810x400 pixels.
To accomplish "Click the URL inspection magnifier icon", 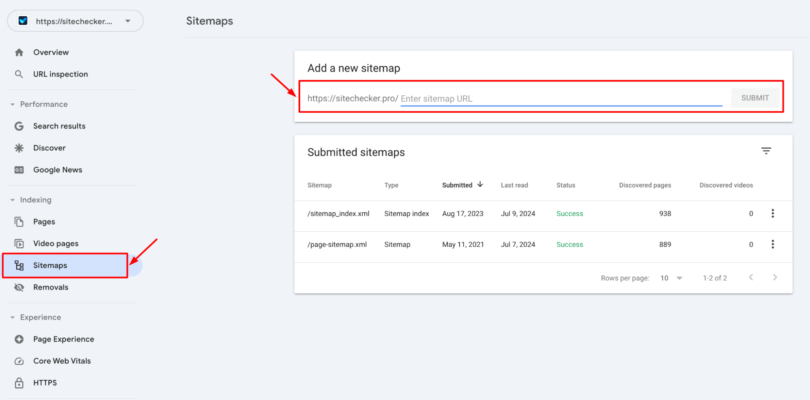I will [19, 74].
